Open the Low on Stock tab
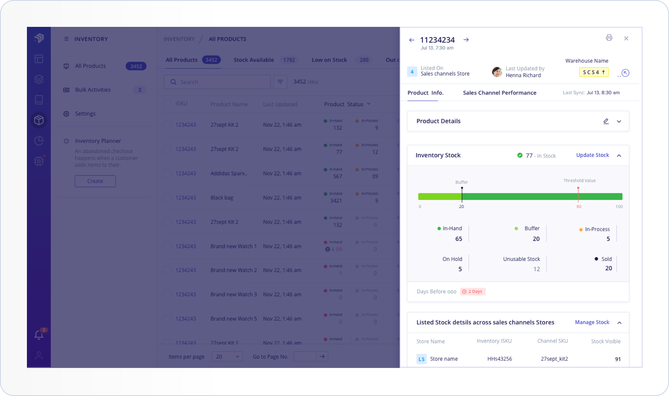Image resolution: width=669 pixels, height=396 pixels. [x=329, y=59]
